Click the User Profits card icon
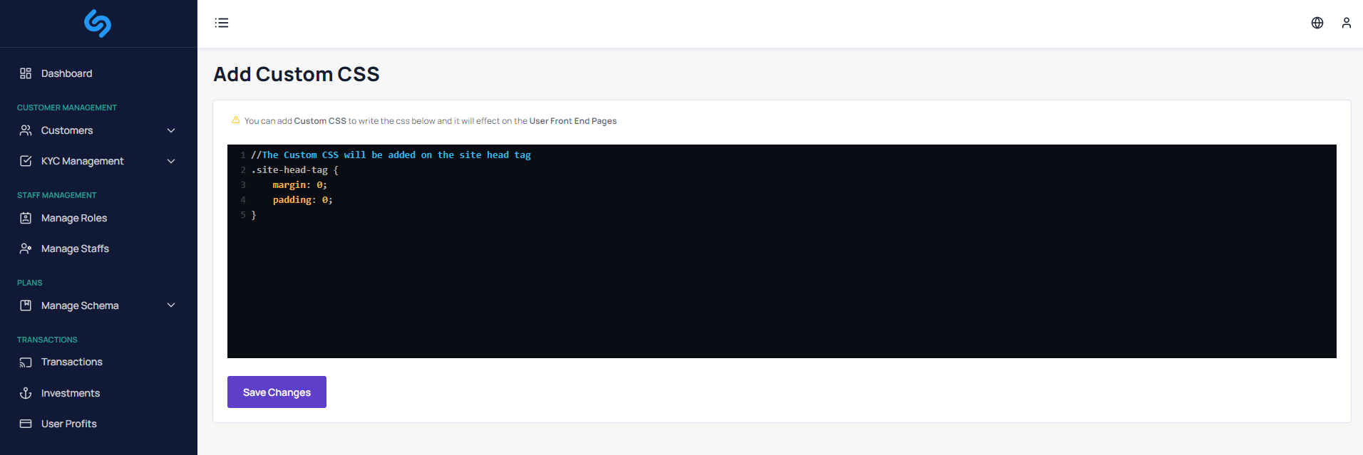This screenshot has width=1363, height=455. 26,424
